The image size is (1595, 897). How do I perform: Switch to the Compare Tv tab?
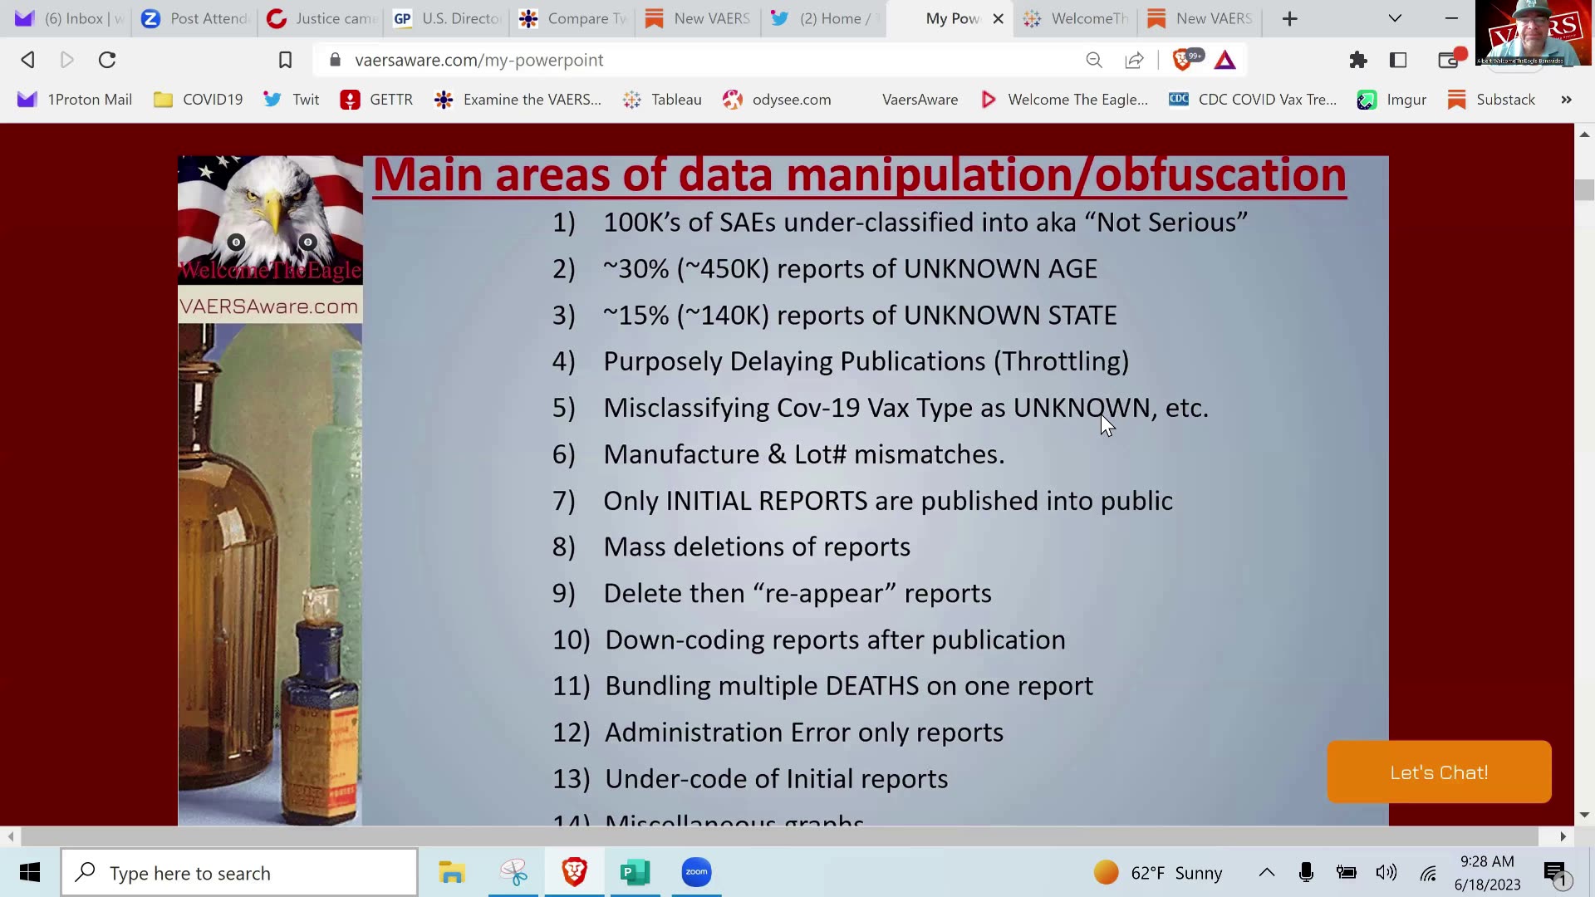pyautogui.click(x=573, y=18)
